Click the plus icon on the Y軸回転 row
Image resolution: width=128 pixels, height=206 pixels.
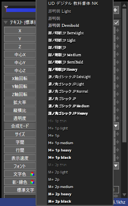click(117, 86)
